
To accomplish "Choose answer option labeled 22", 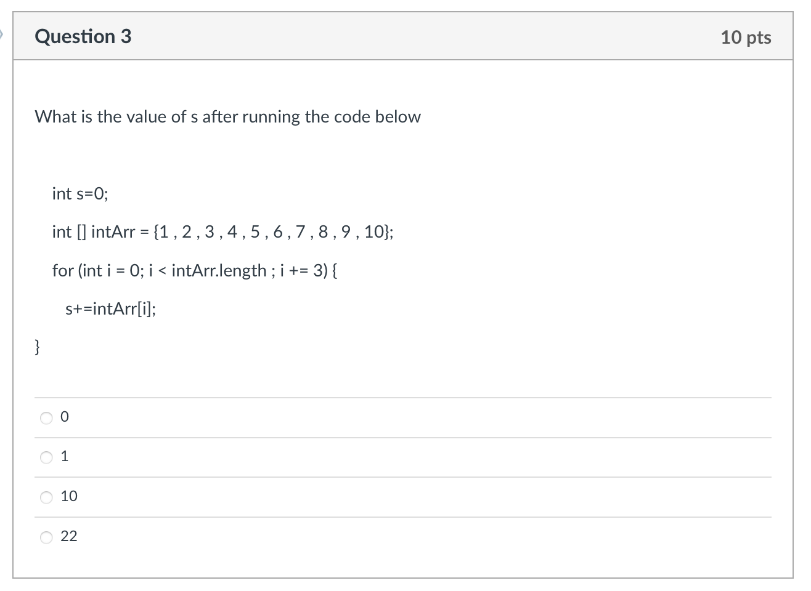I will point(69,536).
